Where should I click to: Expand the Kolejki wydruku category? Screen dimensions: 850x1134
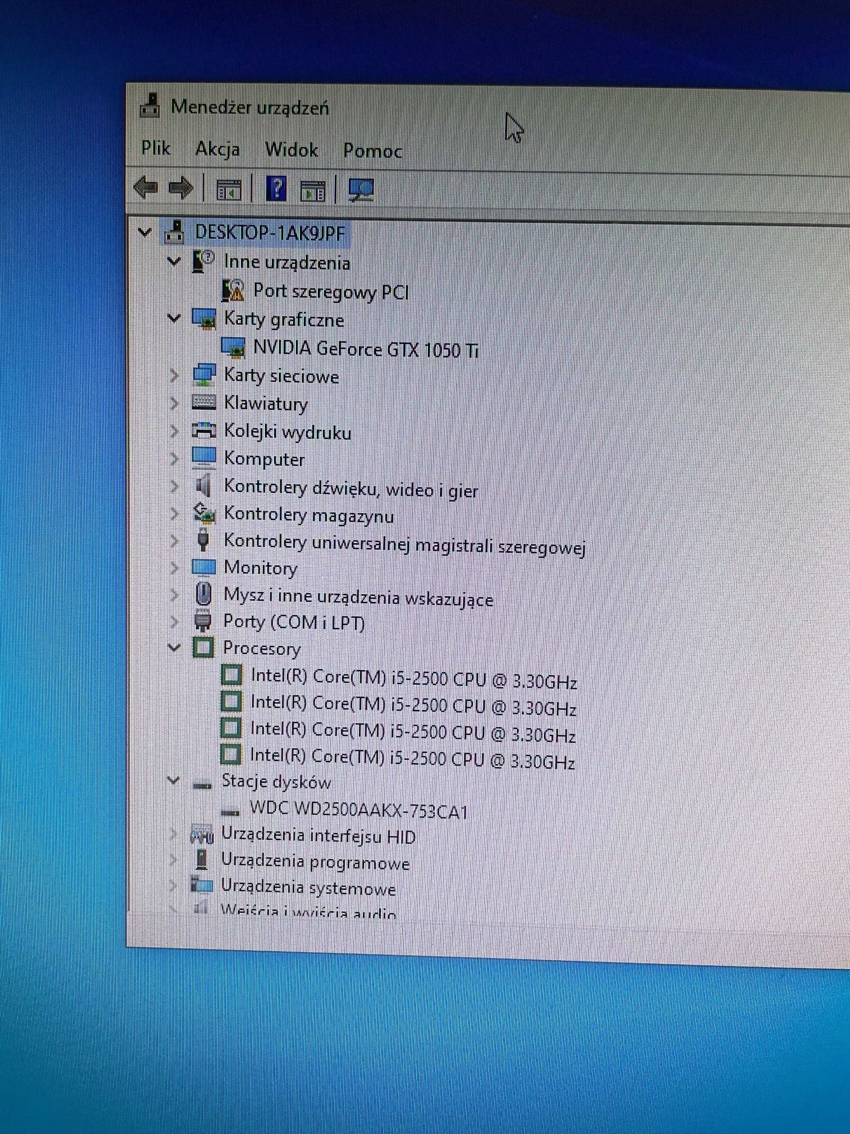click(174, 431)
